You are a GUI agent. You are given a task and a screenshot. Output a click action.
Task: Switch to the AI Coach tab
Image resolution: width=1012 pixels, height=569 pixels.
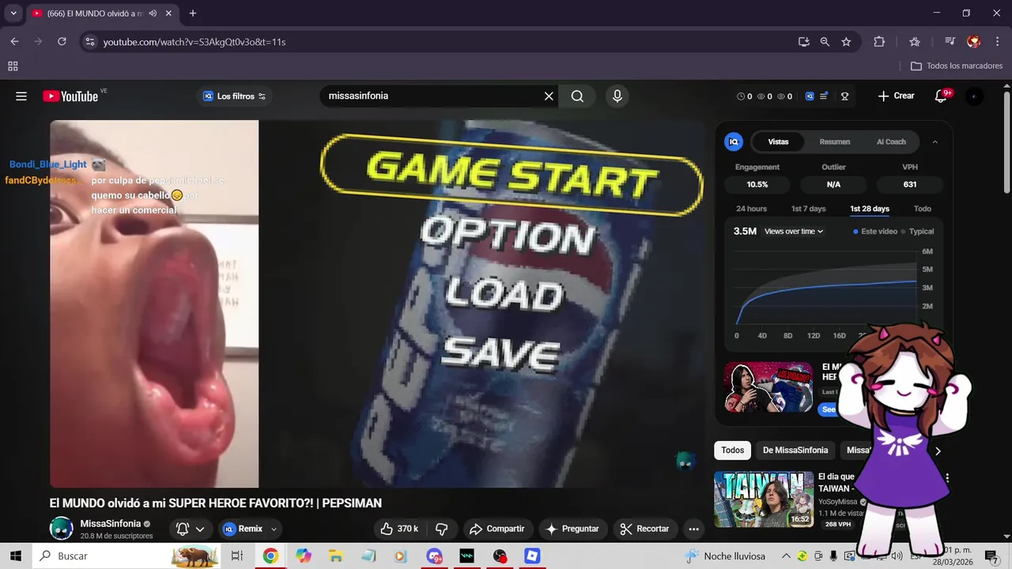[x=891, y=142]
